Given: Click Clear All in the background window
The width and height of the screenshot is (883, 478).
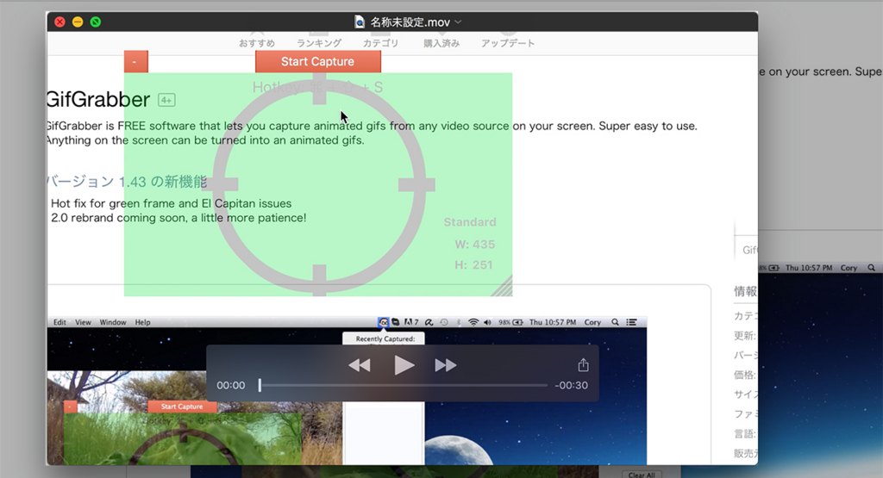Looking at the screenshot, I should (642, 475).
